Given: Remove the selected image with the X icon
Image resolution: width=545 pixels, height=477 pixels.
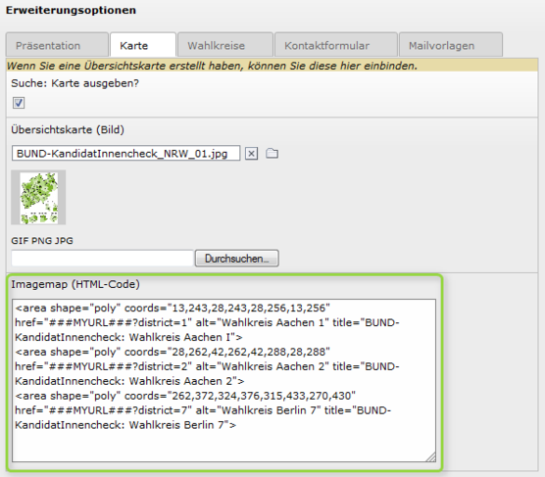Looking at the screenshot, I should [x=251, y=153].
